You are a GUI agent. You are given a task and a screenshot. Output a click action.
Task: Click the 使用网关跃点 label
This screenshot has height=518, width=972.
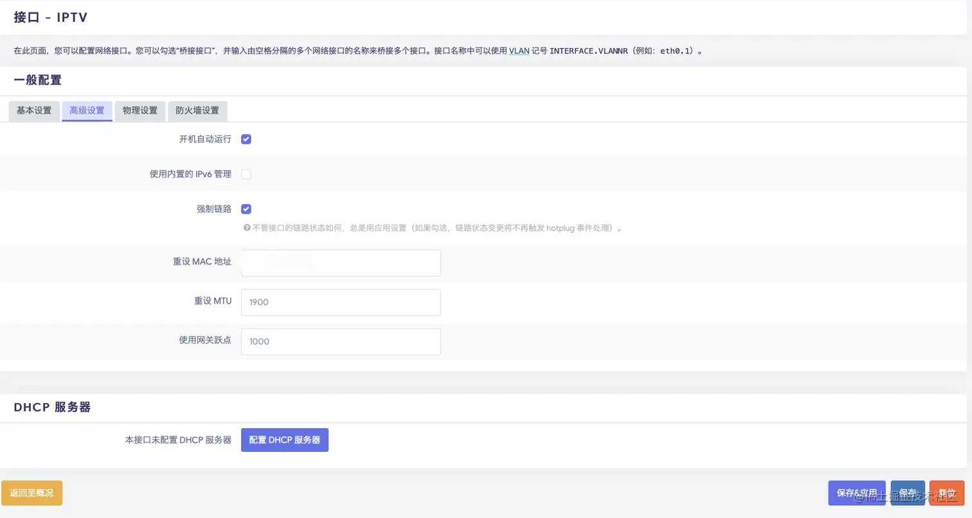(205, 341)
